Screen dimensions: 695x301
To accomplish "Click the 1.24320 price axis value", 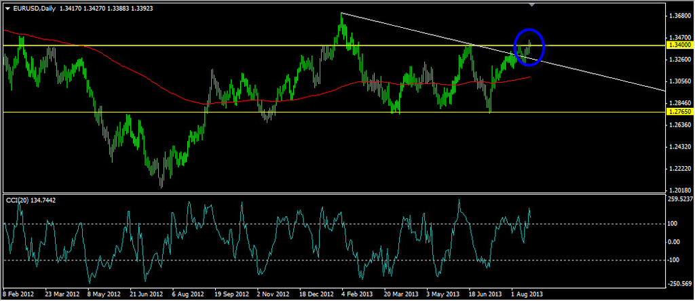I will 680,146.
